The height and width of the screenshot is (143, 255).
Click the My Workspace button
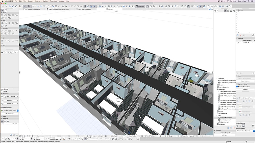10,114
